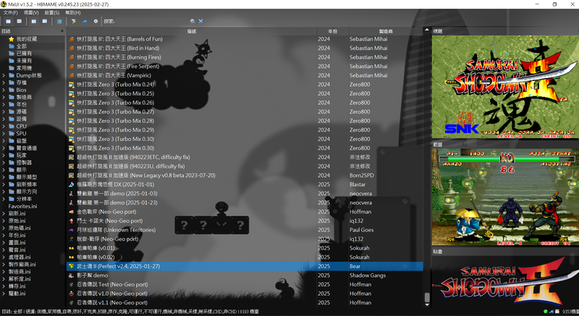579x316 pixels.
Task: Select 超級快打旋風 II 加速版 (New Legacy v0.8 beta) row
Action: (x=245, y=175)
